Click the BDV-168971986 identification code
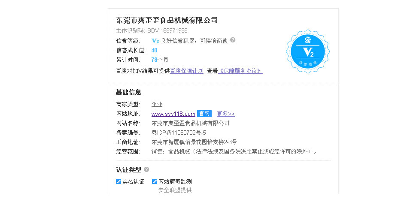Image resolution: width=395 pixels, height=199 pixels. 167,31
